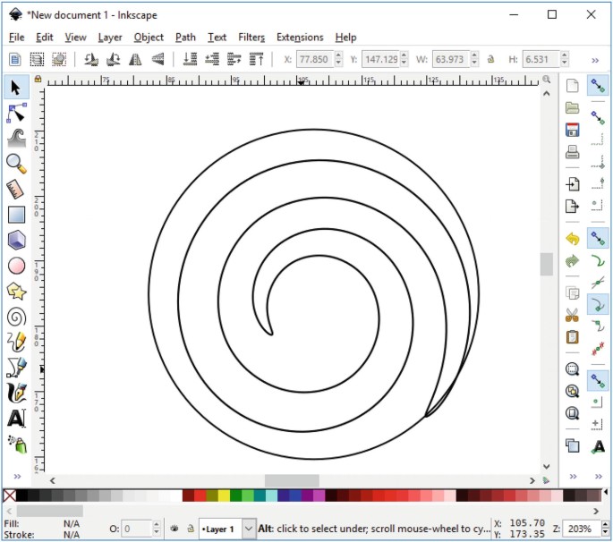Toggle the current layer lock
Screen dimensions: 613x542
(x=190, y=529)
